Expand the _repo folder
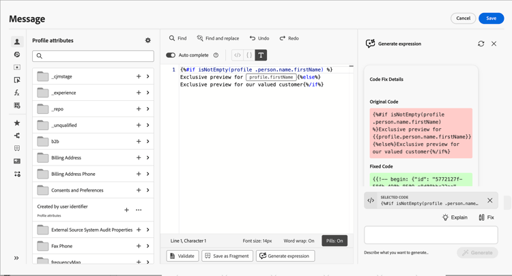Image resolution: width=512 pixels, height=276 pixels. [x=148, y=109]
